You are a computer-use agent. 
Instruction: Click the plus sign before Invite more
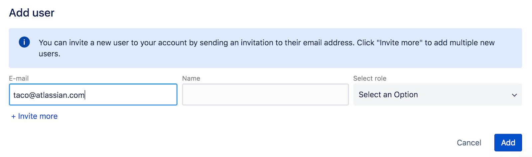coord(13,116)
